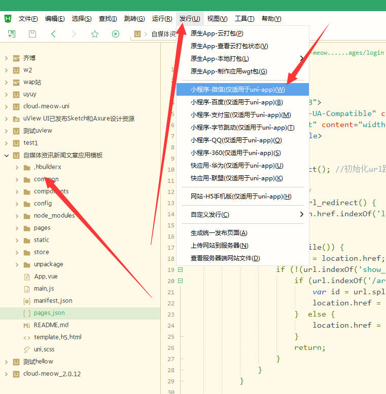Open the 运行(R) menu
The image size is (386, 394).
tap(162, 19)
